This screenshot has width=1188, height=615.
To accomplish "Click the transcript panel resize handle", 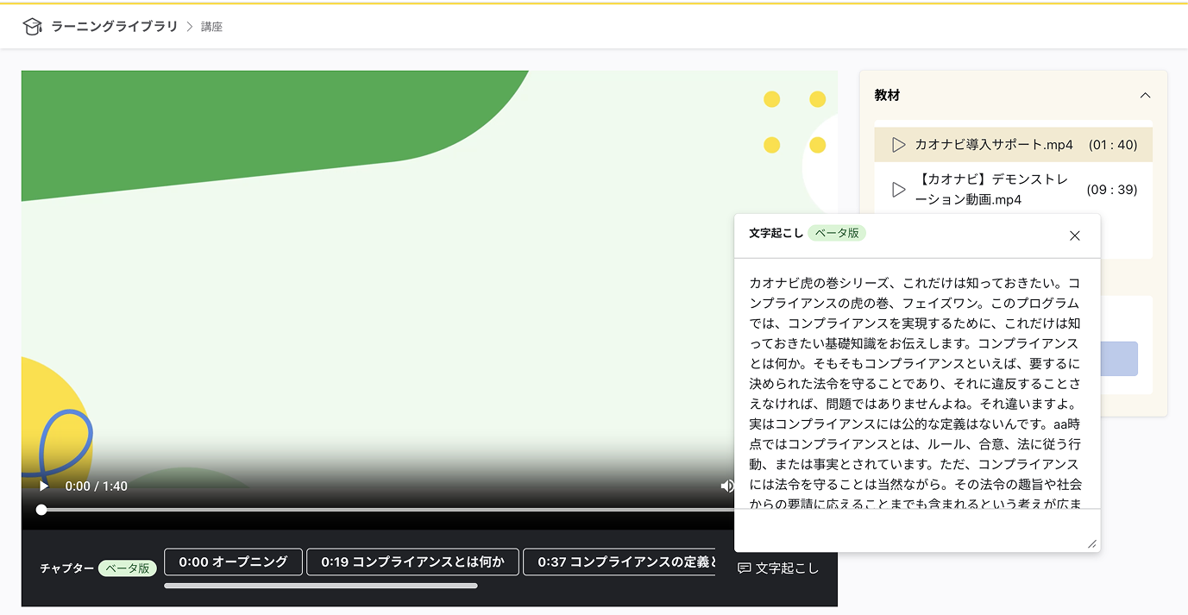I will point(1092,542).
